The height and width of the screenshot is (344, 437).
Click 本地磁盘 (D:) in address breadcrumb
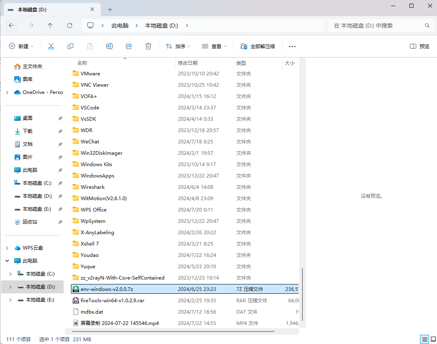[x=161, y=26]
